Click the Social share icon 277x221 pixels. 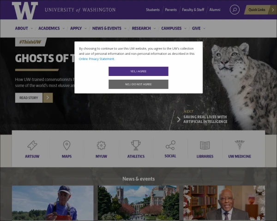click(170, 145)
